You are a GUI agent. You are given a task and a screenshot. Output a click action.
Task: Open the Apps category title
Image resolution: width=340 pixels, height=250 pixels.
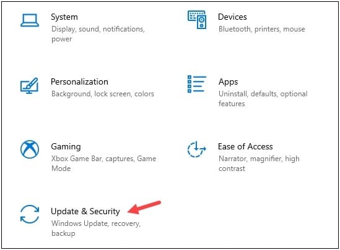(x=228, y=82)
